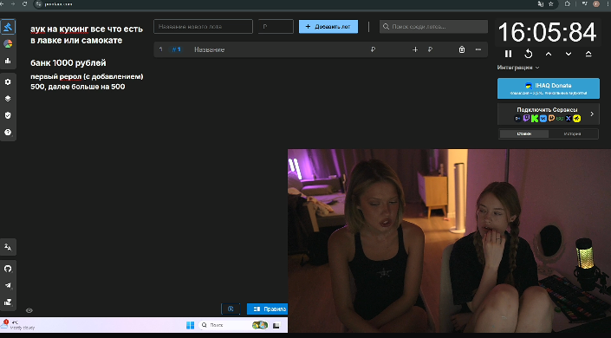Open the auction gavel page in sidebar
611x338 pixels.
click(8, 27)
